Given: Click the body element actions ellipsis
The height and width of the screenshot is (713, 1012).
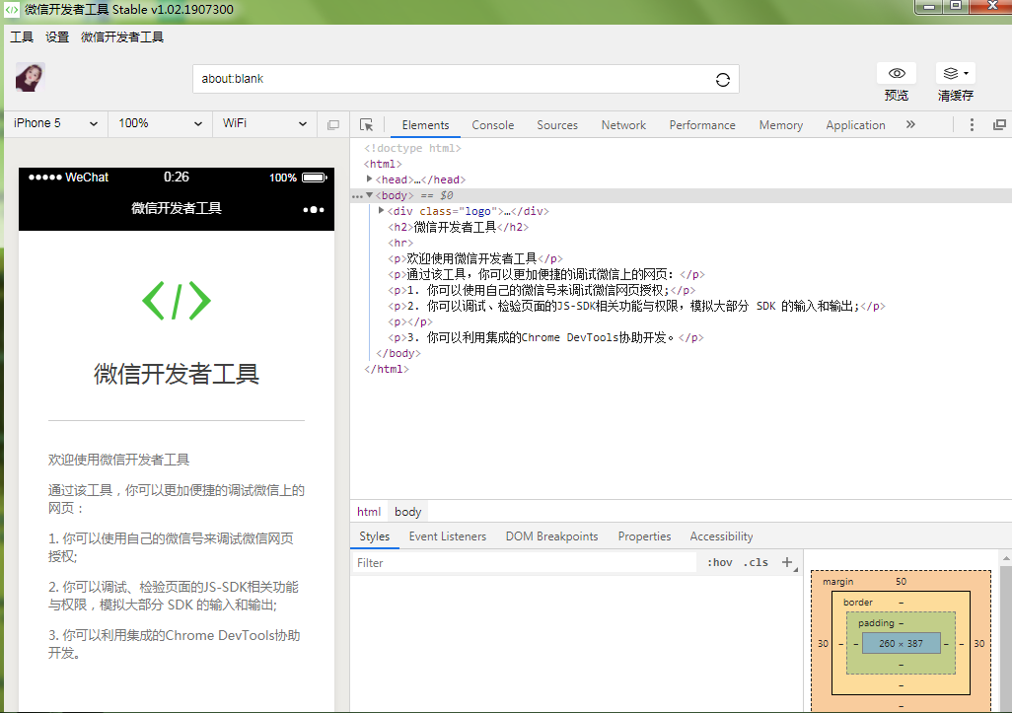Looking at the screenshot, I should (357, 195).
